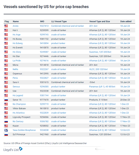Open the Hs Glory vessel link
Image resolution: width=139 pixels, height=155 pixels.
17,52
